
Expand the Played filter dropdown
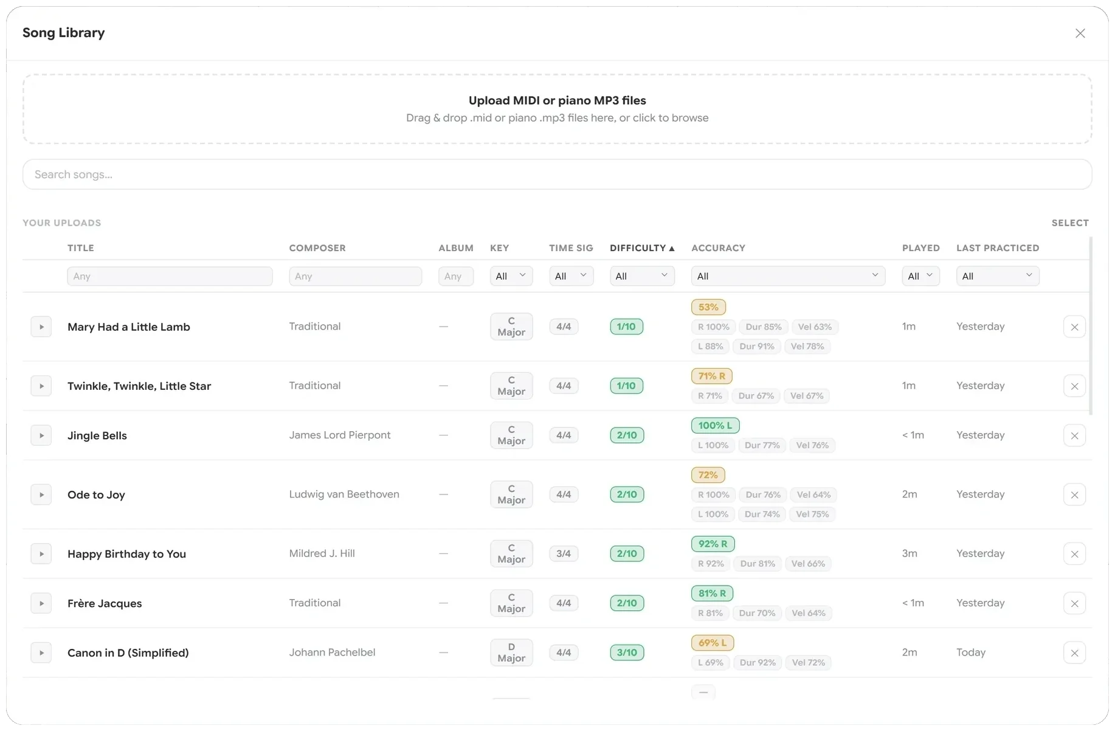pyautogui.click(x=920, y=276)
